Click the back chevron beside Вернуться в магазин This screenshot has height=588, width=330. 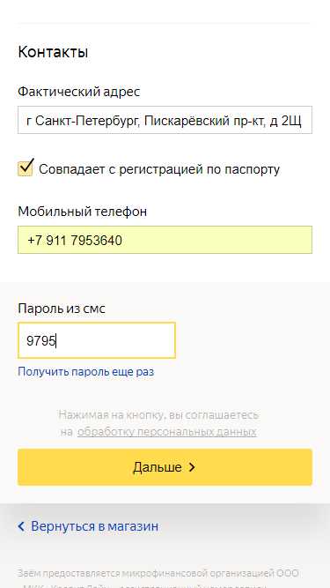21,526
